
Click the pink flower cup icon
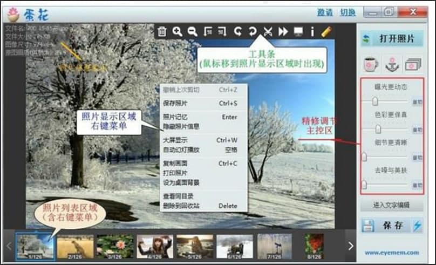pyautogui.click(x=371, y=64)
